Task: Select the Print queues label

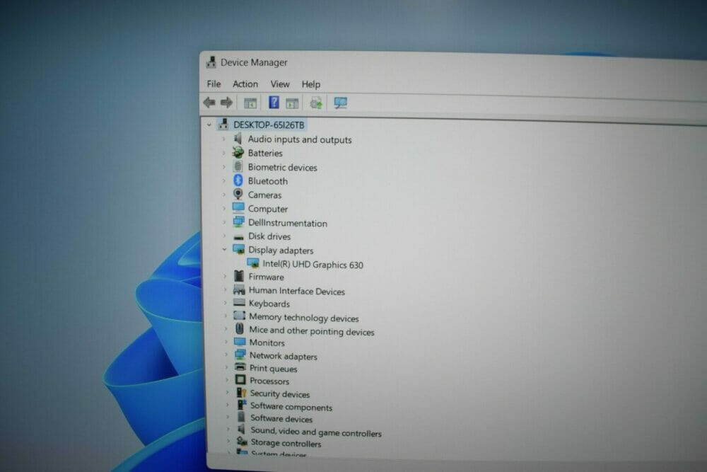Action: click(x=273, y=369)
